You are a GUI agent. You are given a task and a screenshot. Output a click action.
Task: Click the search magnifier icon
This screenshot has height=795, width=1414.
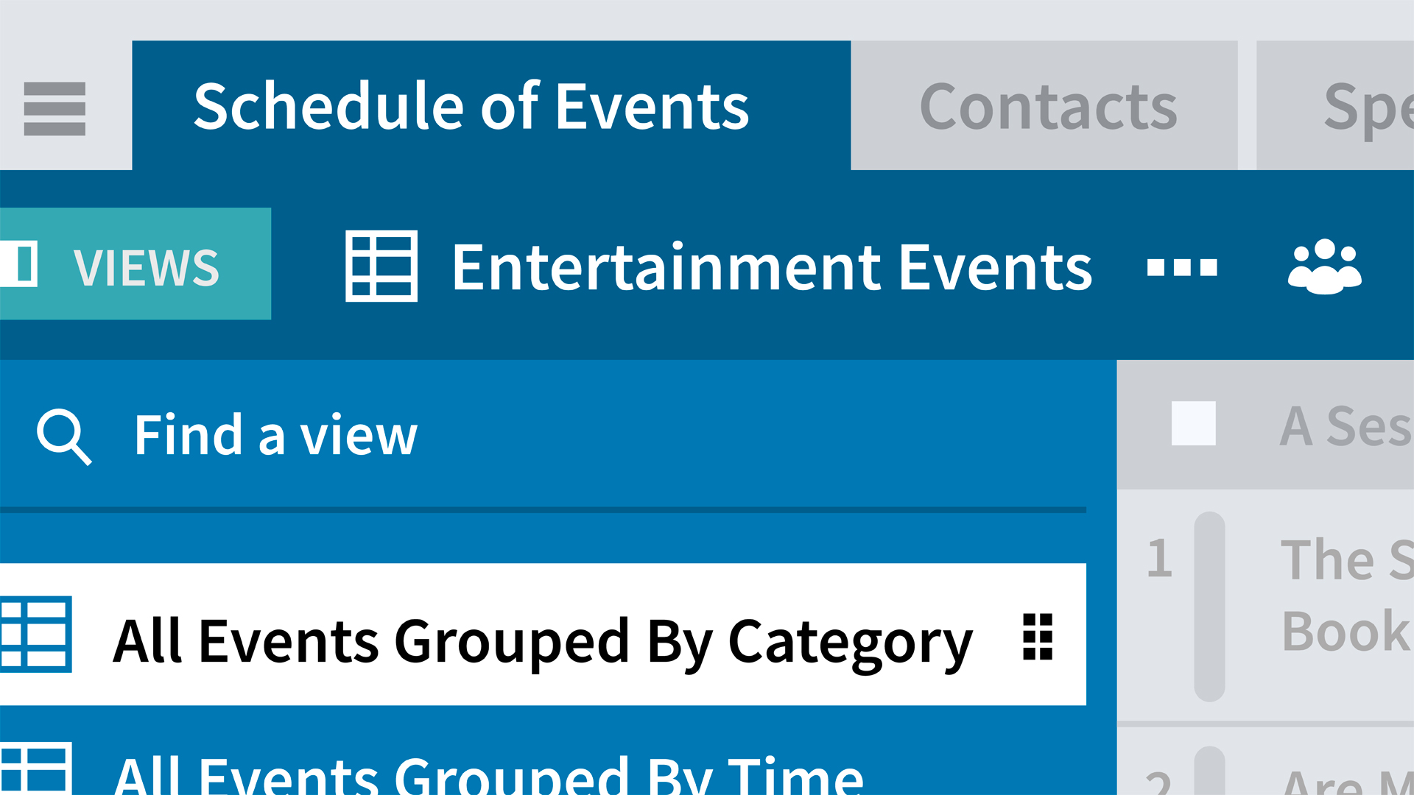click(x=64, y=437)
